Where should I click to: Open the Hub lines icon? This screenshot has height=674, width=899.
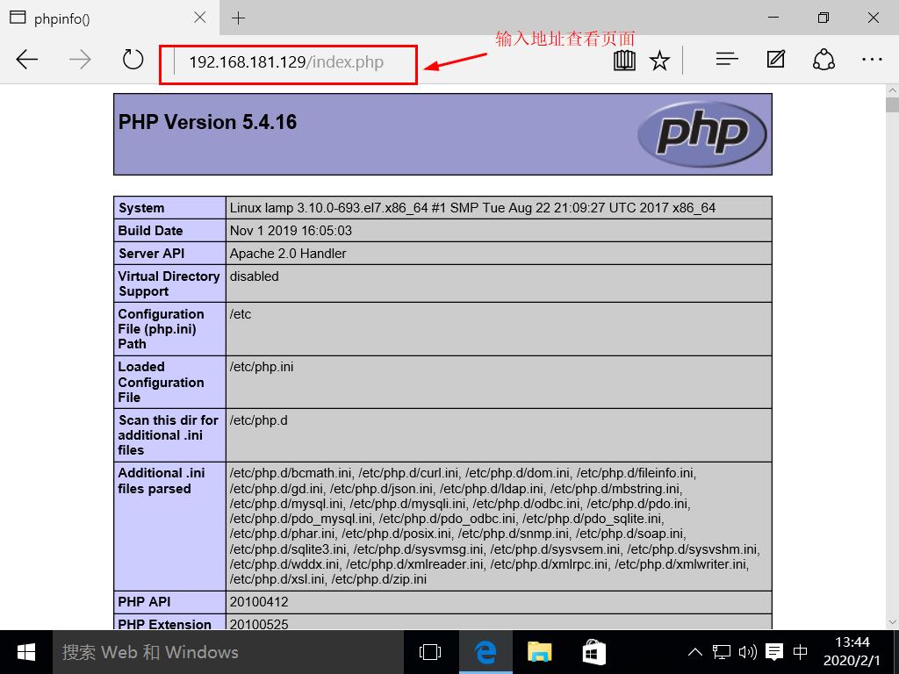[726, 59]
